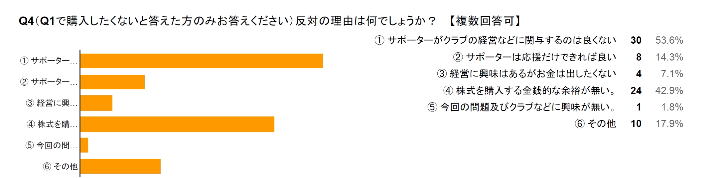Image resolution: width=725 pixels, height=178 pixels.
Task: Click the 53.6% percentage value
Action: coord(669,40)
